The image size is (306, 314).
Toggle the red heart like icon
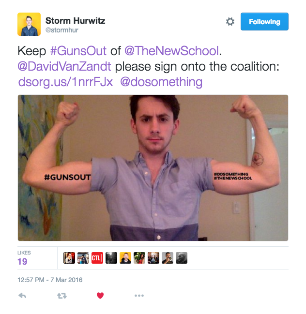[100, 296]
